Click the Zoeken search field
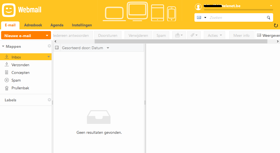This screenshot has width=280, height=153. pyautogui.click(x=237, y=18)
